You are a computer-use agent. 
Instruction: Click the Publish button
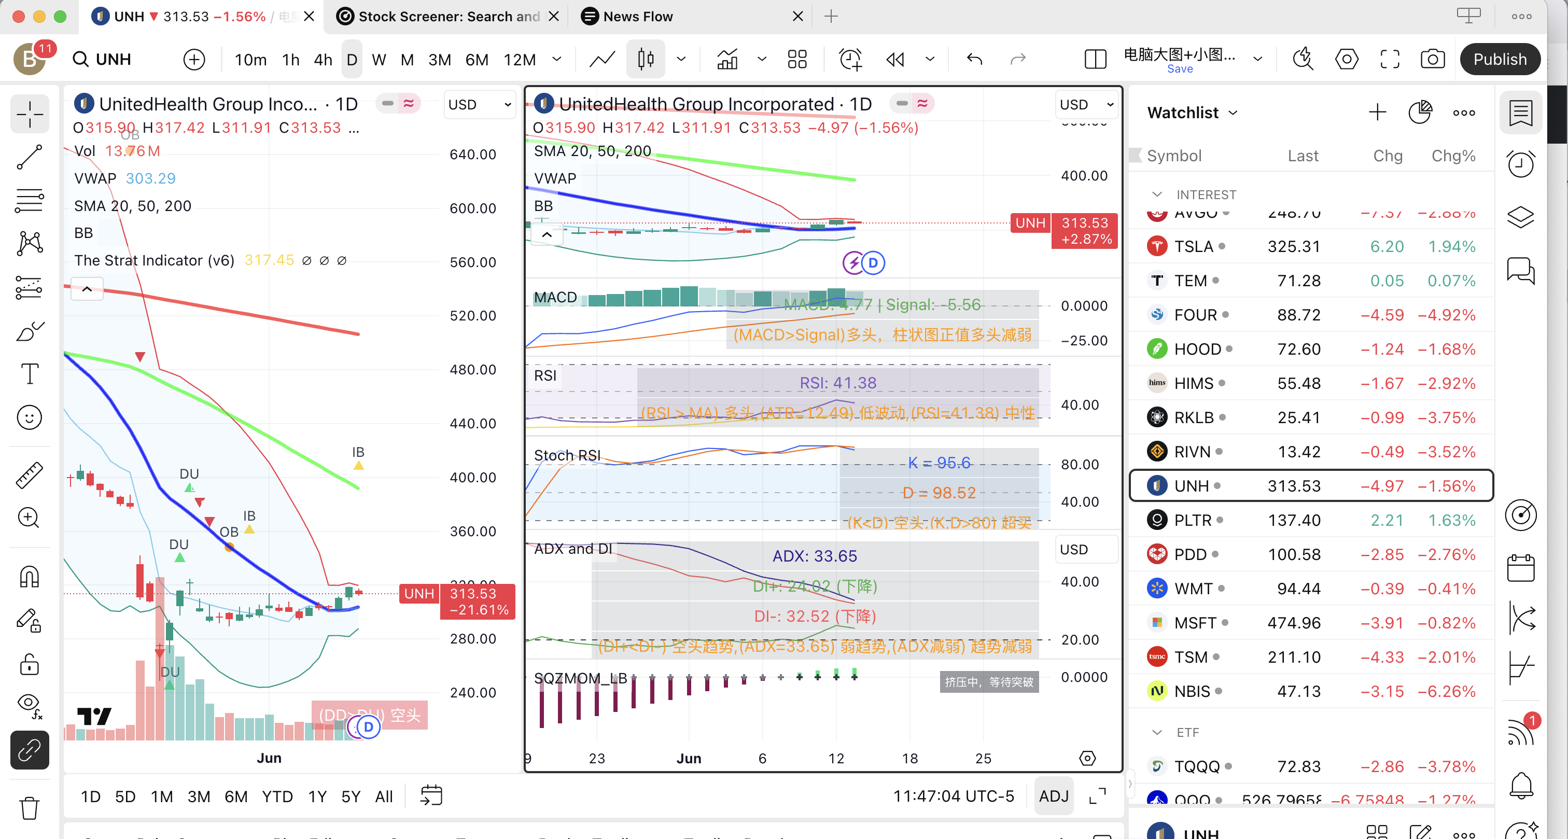tap(1500, 59)
